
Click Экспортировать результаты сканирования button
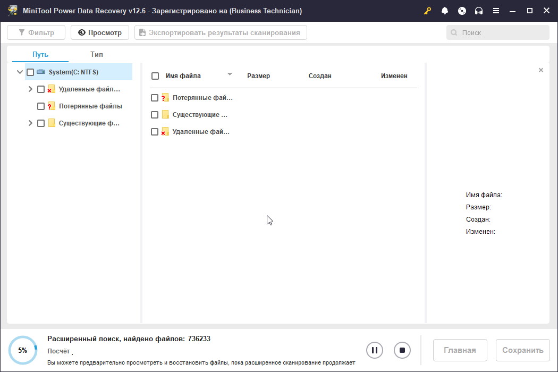coord(221,32)
